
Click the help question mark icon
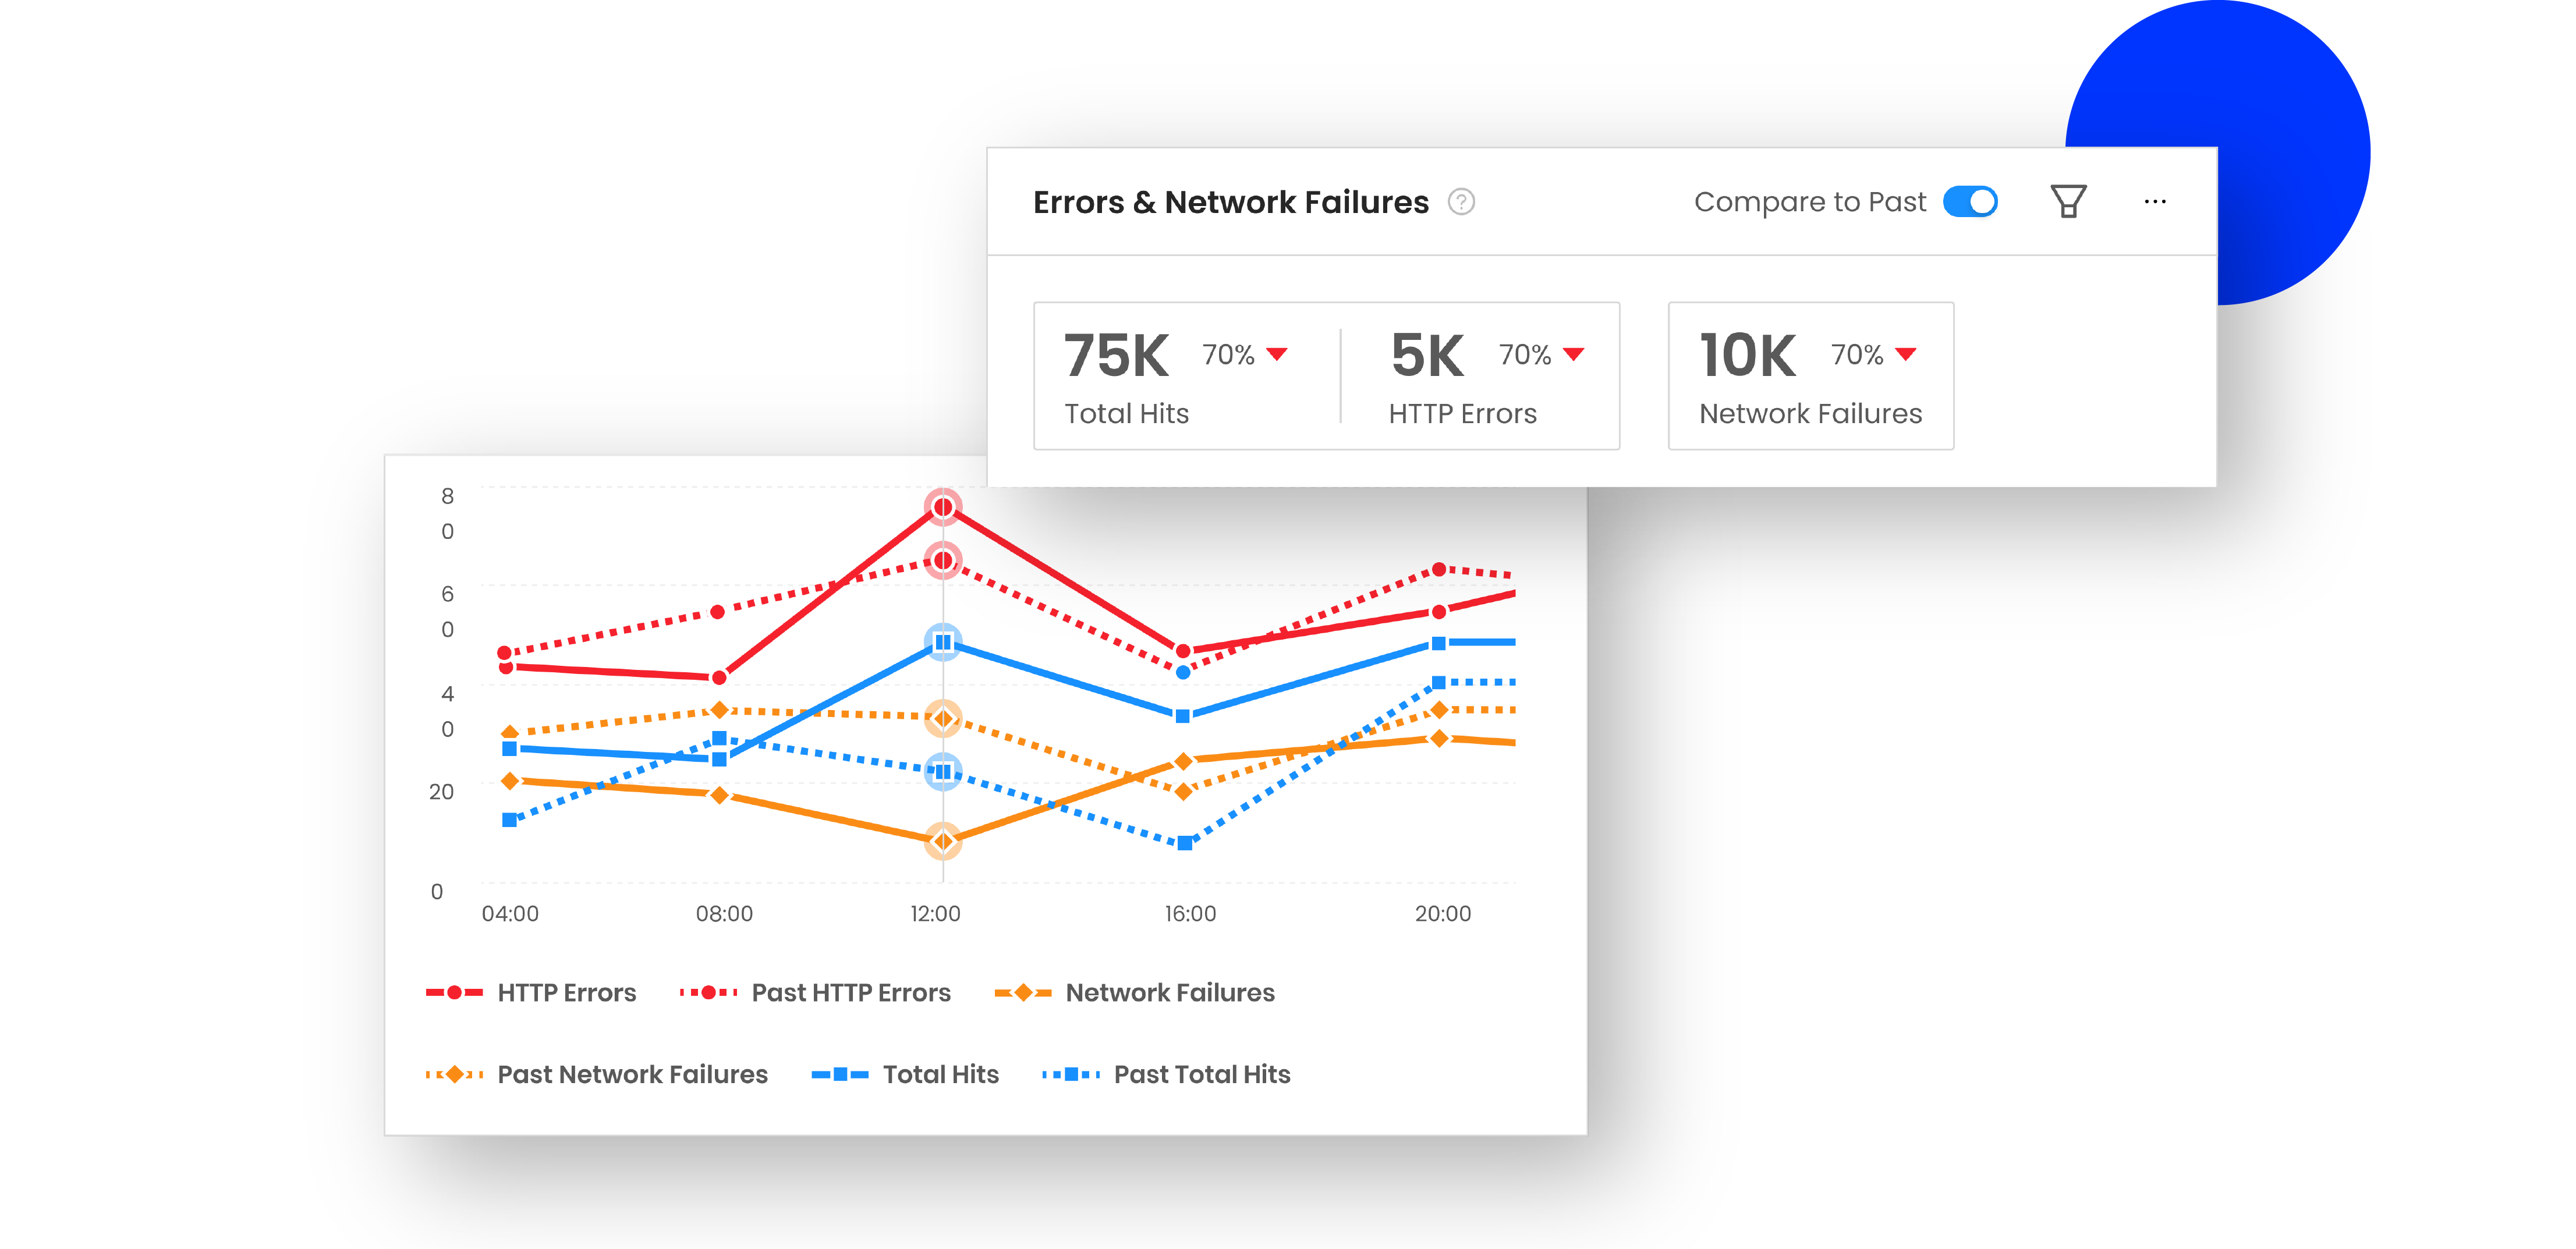point(1461,202)
